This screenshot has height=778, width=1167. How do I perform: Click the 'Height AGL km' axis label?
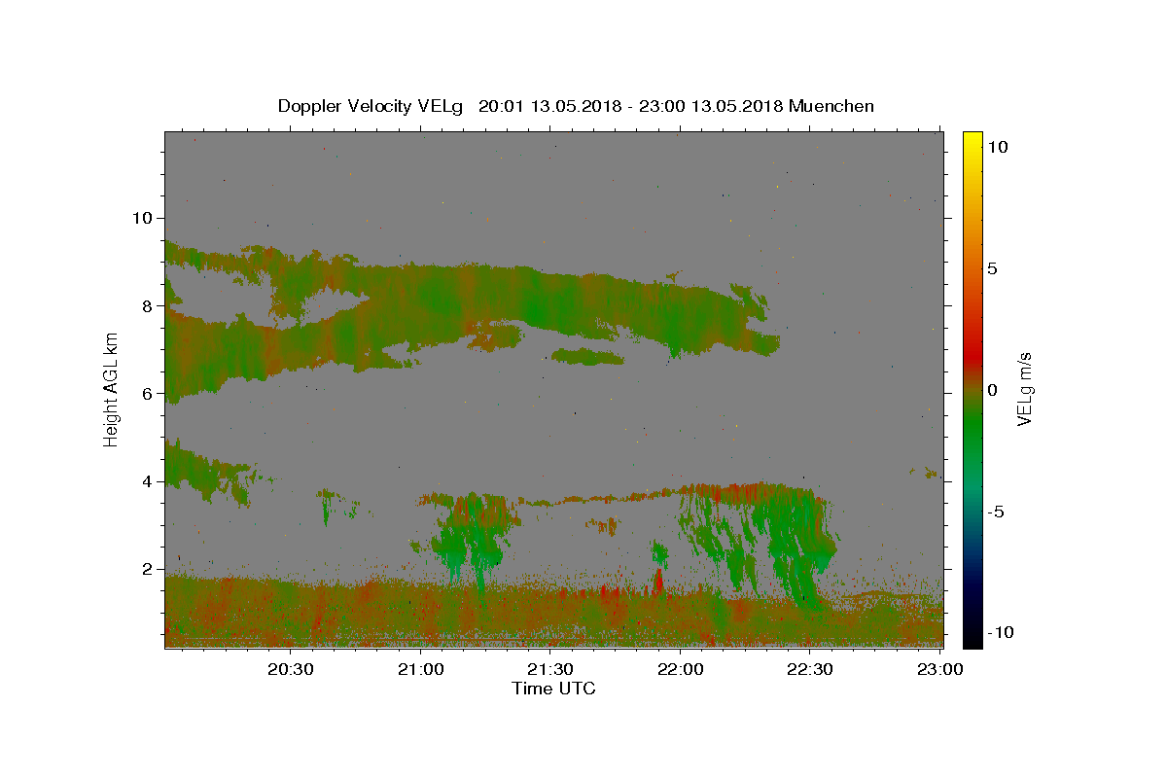[x=111, y=389]
